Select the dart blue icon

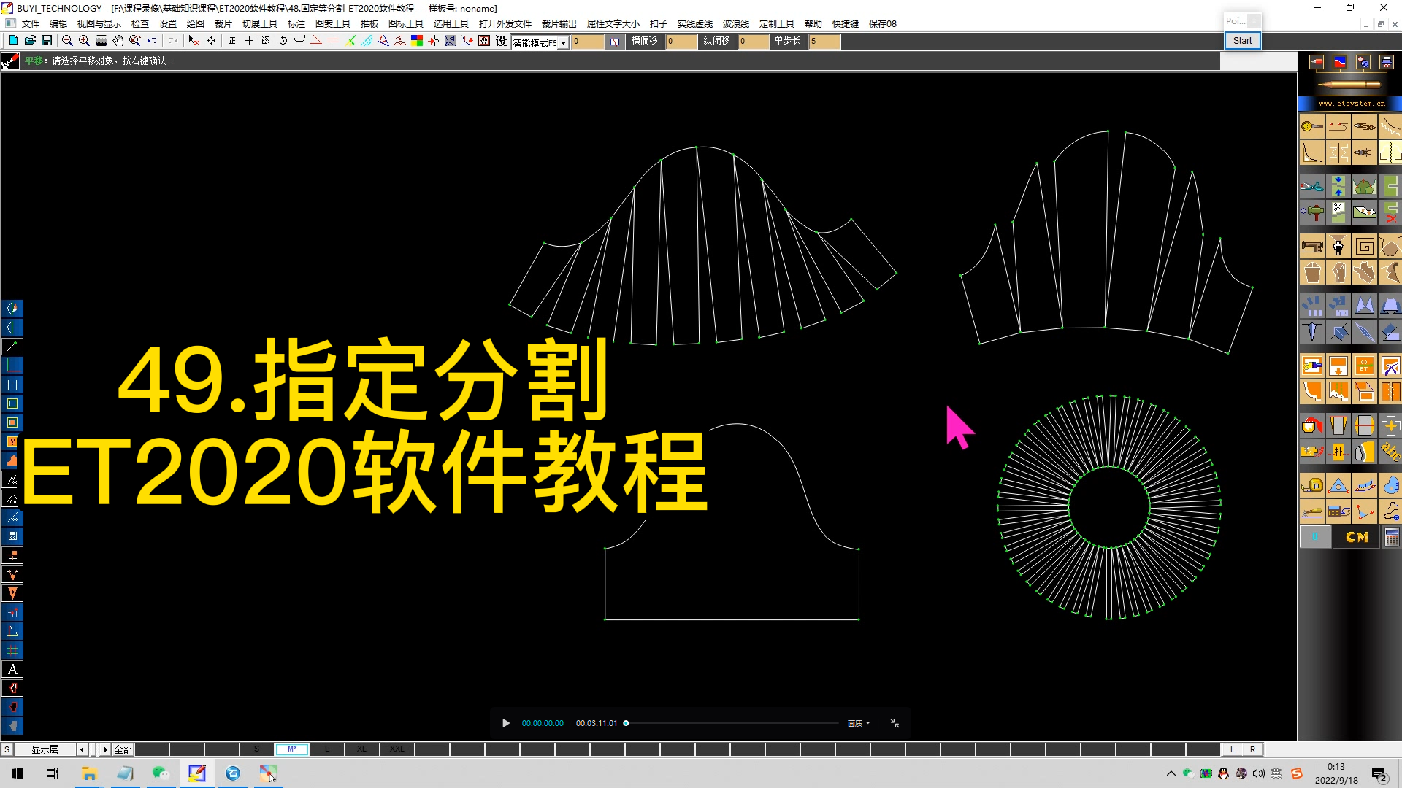[x=1312, y=333]
